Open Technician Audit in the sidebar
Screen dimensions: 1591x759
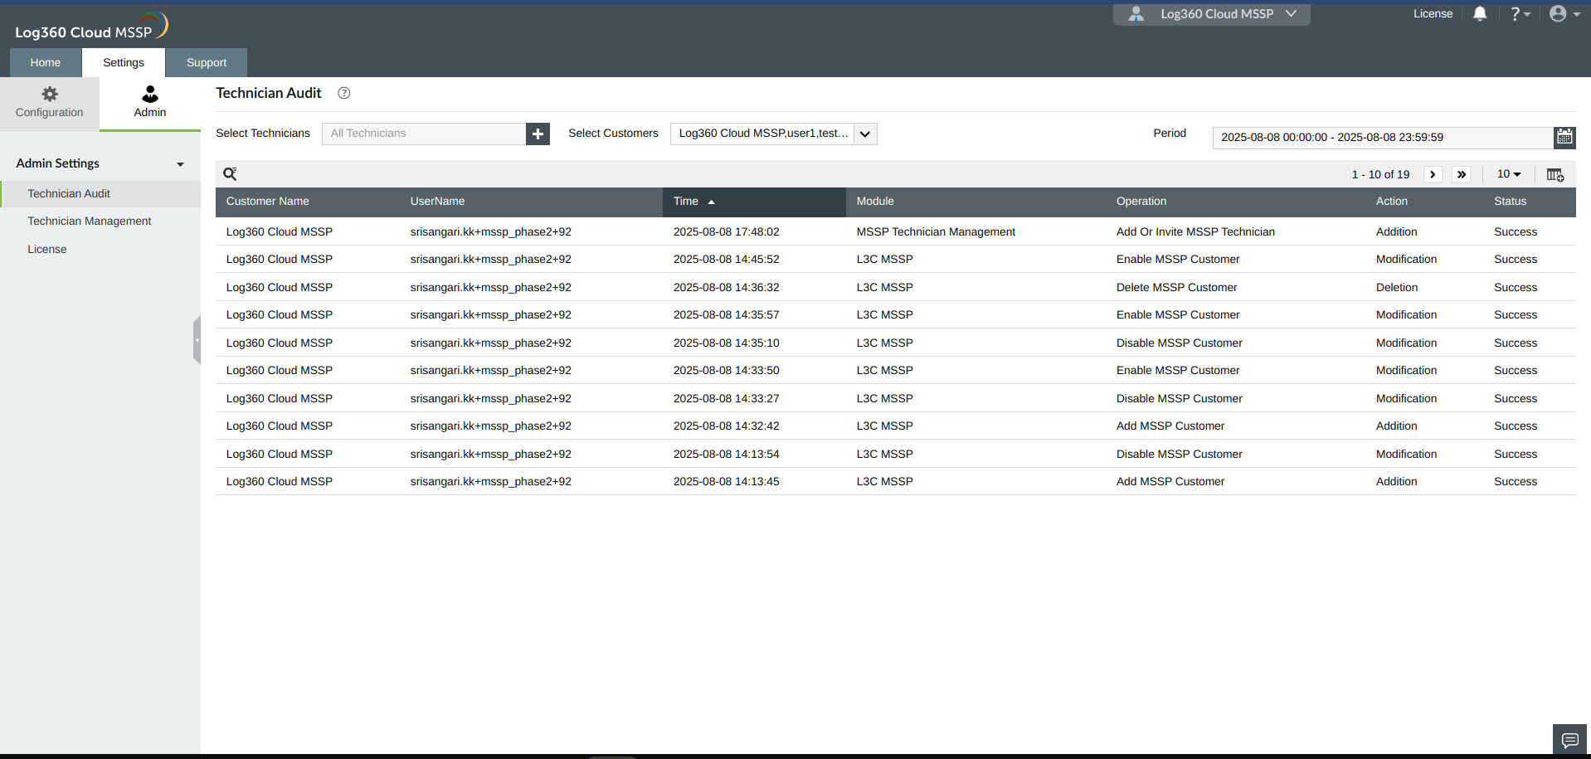click(100, 194)
